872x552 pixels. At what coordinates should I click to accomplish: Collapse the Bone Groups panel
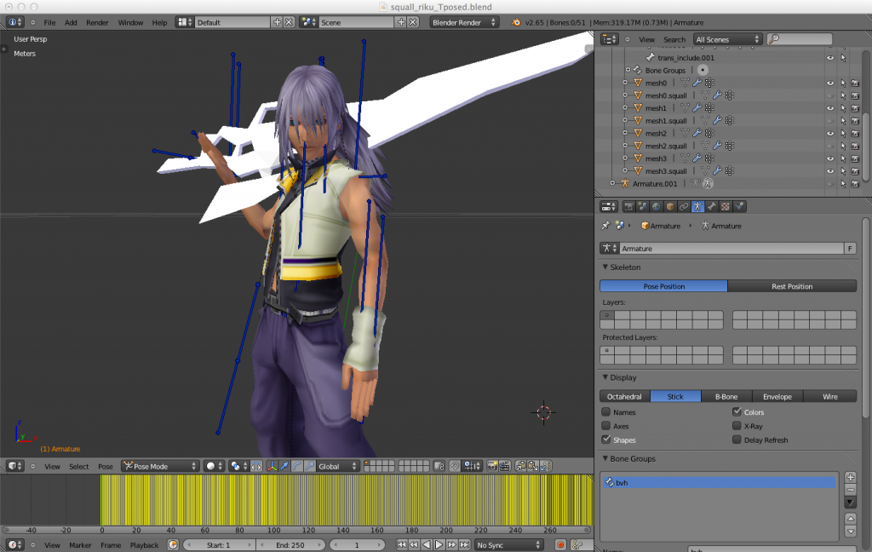[x=605, y=458]
